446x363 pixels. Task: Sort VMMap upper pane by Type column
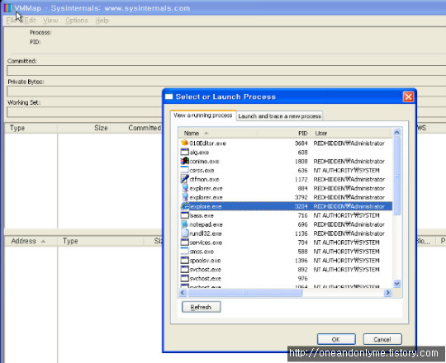[31, 128]
